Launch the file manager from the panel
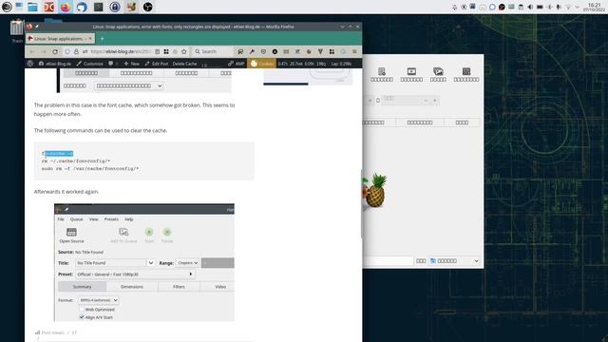The width and height of the screenshot is (608, 342). click(32, 7)
